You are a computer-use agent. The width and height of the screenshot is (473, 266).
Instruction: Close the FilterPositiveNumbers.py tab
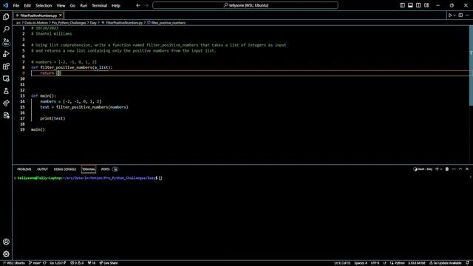[x=61, y=15]
